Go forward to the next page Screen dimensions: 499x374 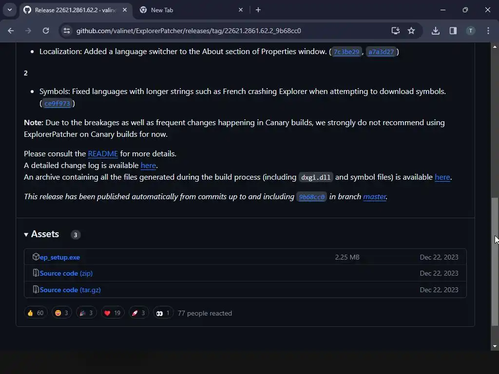(x=28, y=31)
